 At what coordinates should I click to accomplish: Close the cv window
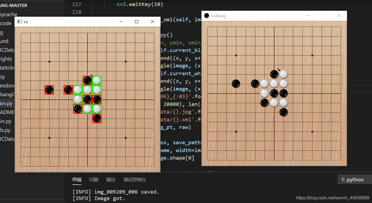tap(152, 22)
